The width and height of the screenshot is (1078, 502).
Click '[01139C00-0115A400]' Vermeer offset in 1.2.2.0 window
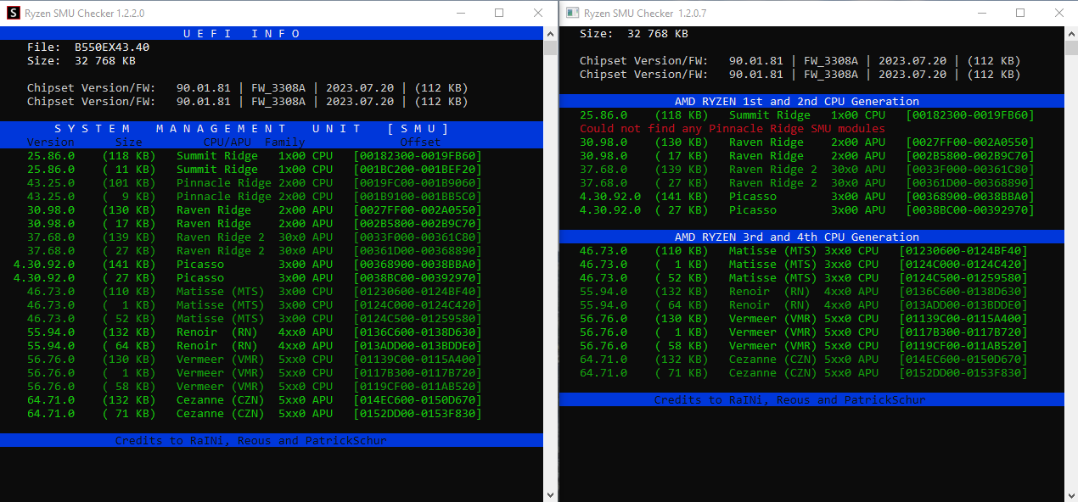(418, 360)
